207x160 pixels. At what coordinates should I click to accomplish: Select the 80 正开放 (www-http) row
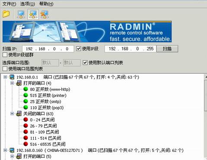50,89
